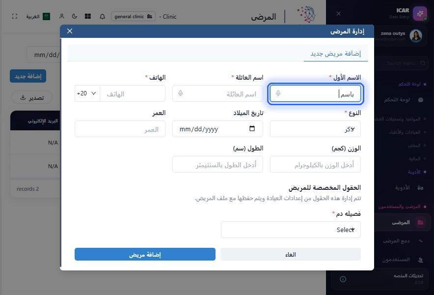Click the height in centimeters field
Screen dimensions: 434x295
217,164
